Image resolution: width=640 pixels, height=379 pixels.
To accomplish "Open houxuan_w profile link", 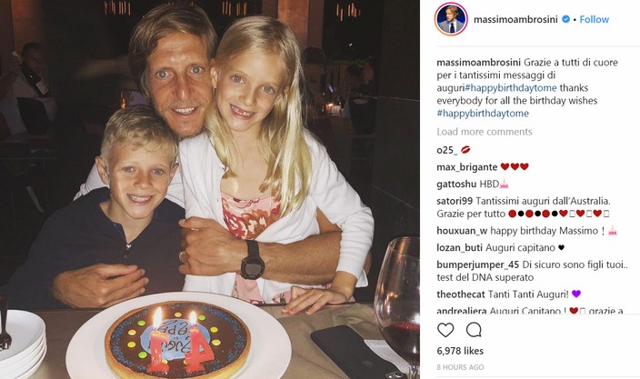I will 462,231.
